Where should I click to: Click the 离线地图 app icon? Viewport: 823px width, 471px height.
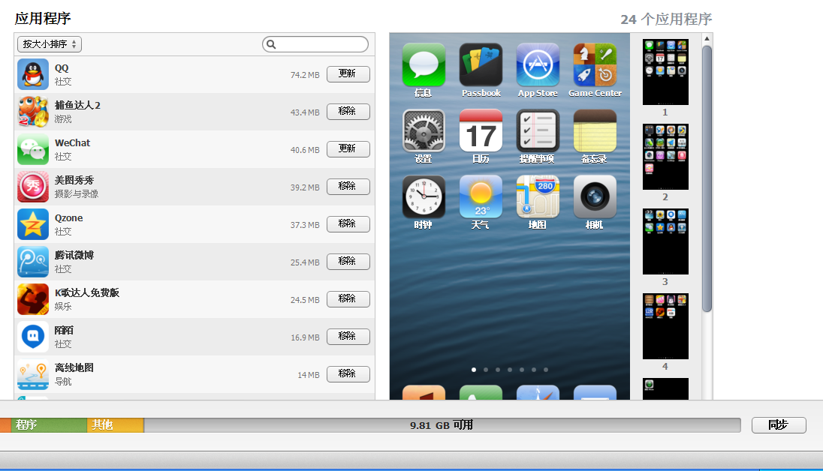point(33,374)
